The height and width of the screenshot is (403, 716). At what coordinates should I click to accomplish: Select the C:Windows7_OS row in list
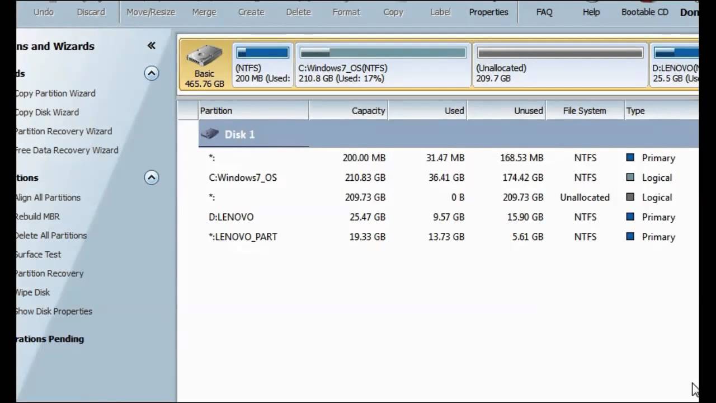pyautogui.click(x=243, y=177)
